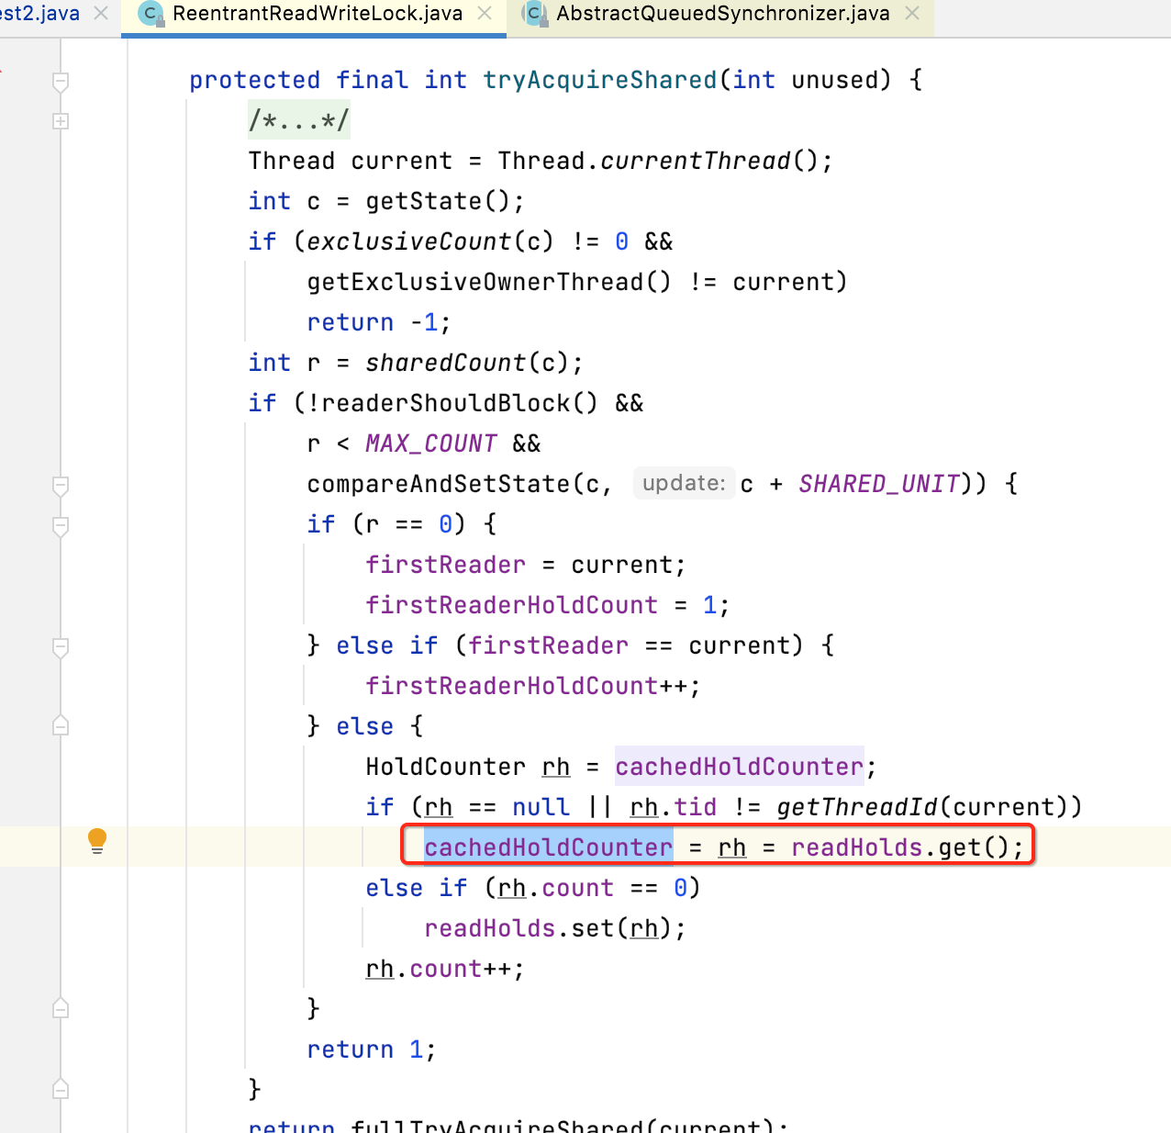The width and height of the screenshot is (1171, 1133).
Task: Collapse the '} else {' block fold marker
Action: coord(61,725)
